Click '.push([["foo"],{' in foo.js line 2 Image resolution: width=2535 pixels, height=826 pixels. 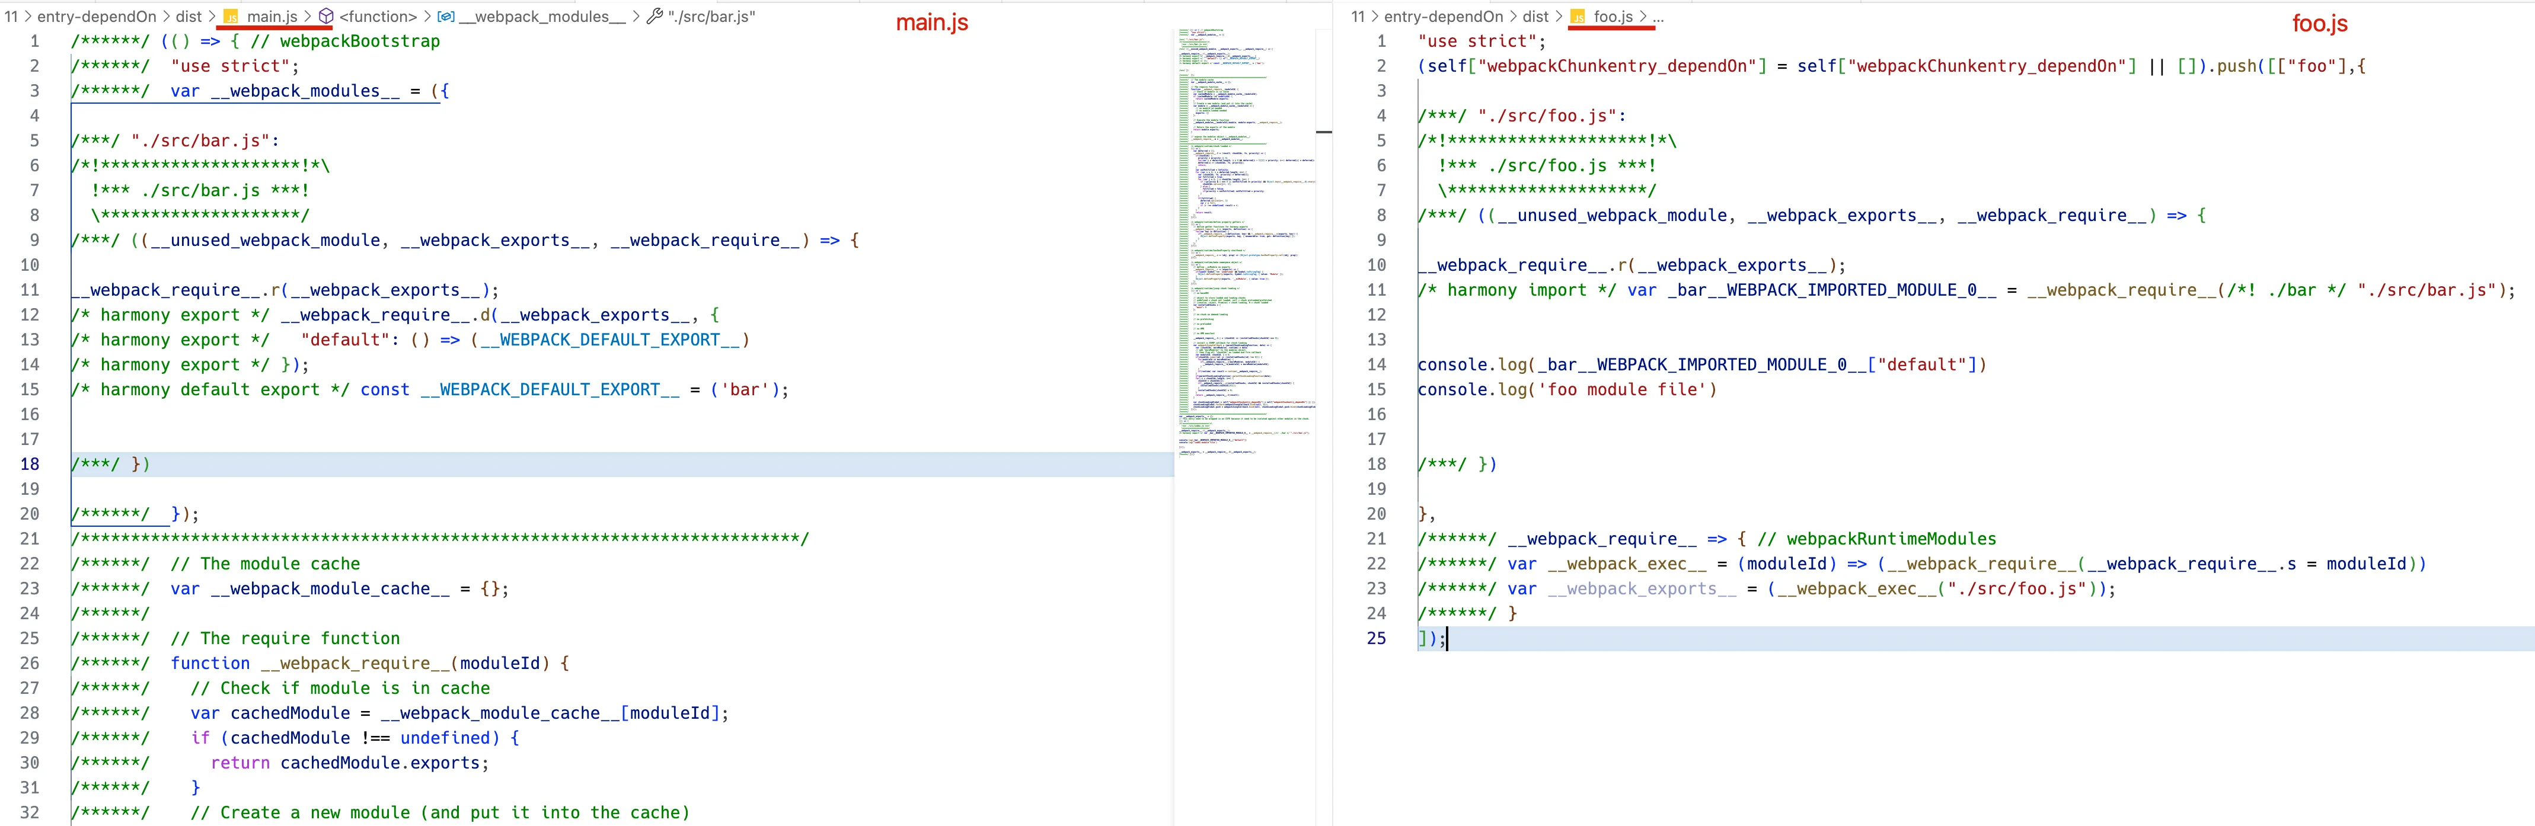[2287, 66]
